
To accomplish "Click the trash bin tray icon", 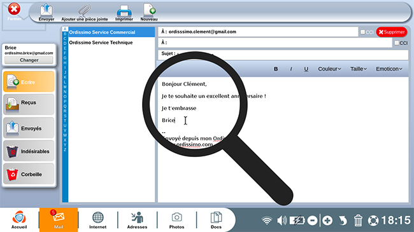I will click(x=358, y=221).
